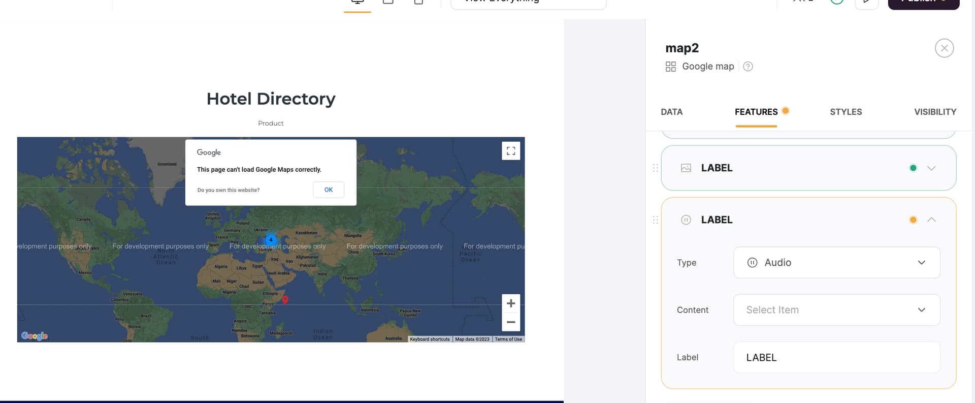Grab the drag handle of image LABEL card

pos(655,168)
